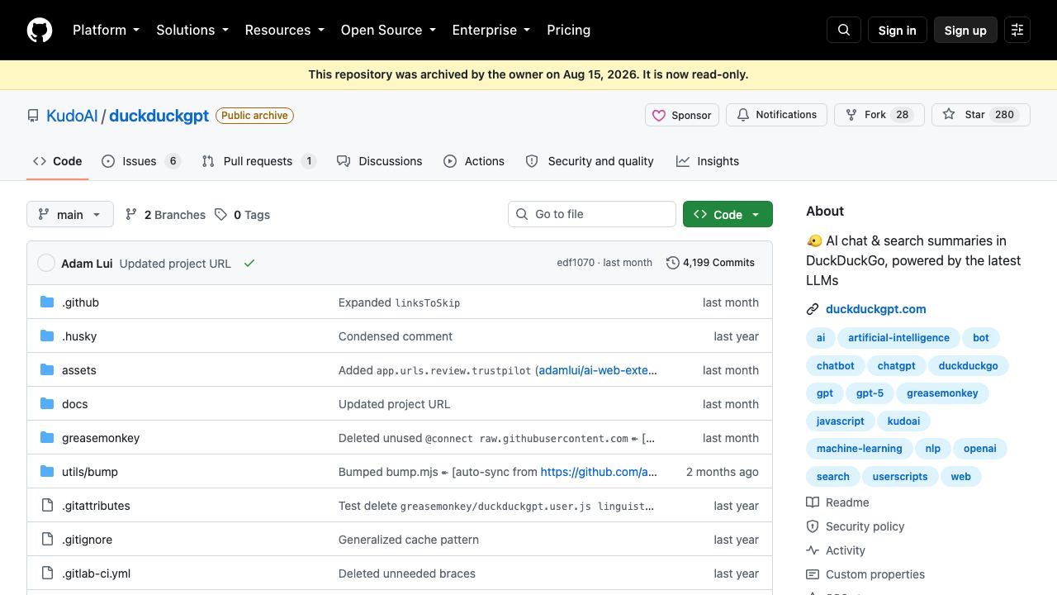Open the .gitattributes file
1057x595 pixels.
point(96,506)
